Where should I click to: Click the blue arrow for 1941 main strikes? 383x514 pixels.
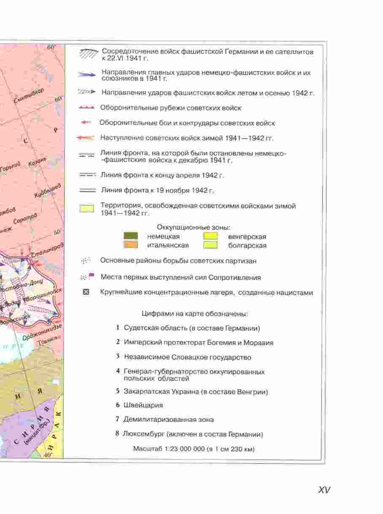[x=87, y=75]
